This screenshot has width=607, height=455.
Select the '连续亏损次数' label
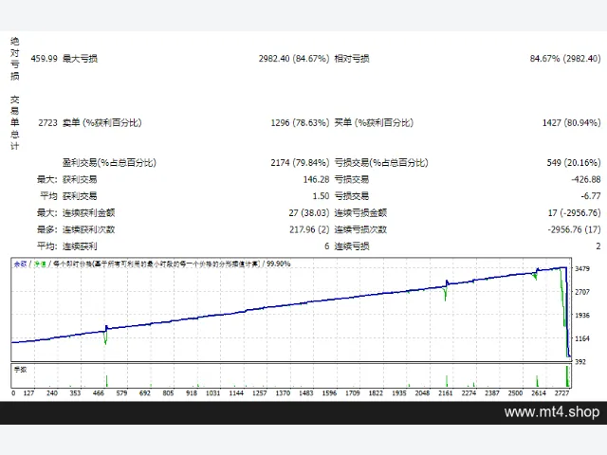point(360,229)
